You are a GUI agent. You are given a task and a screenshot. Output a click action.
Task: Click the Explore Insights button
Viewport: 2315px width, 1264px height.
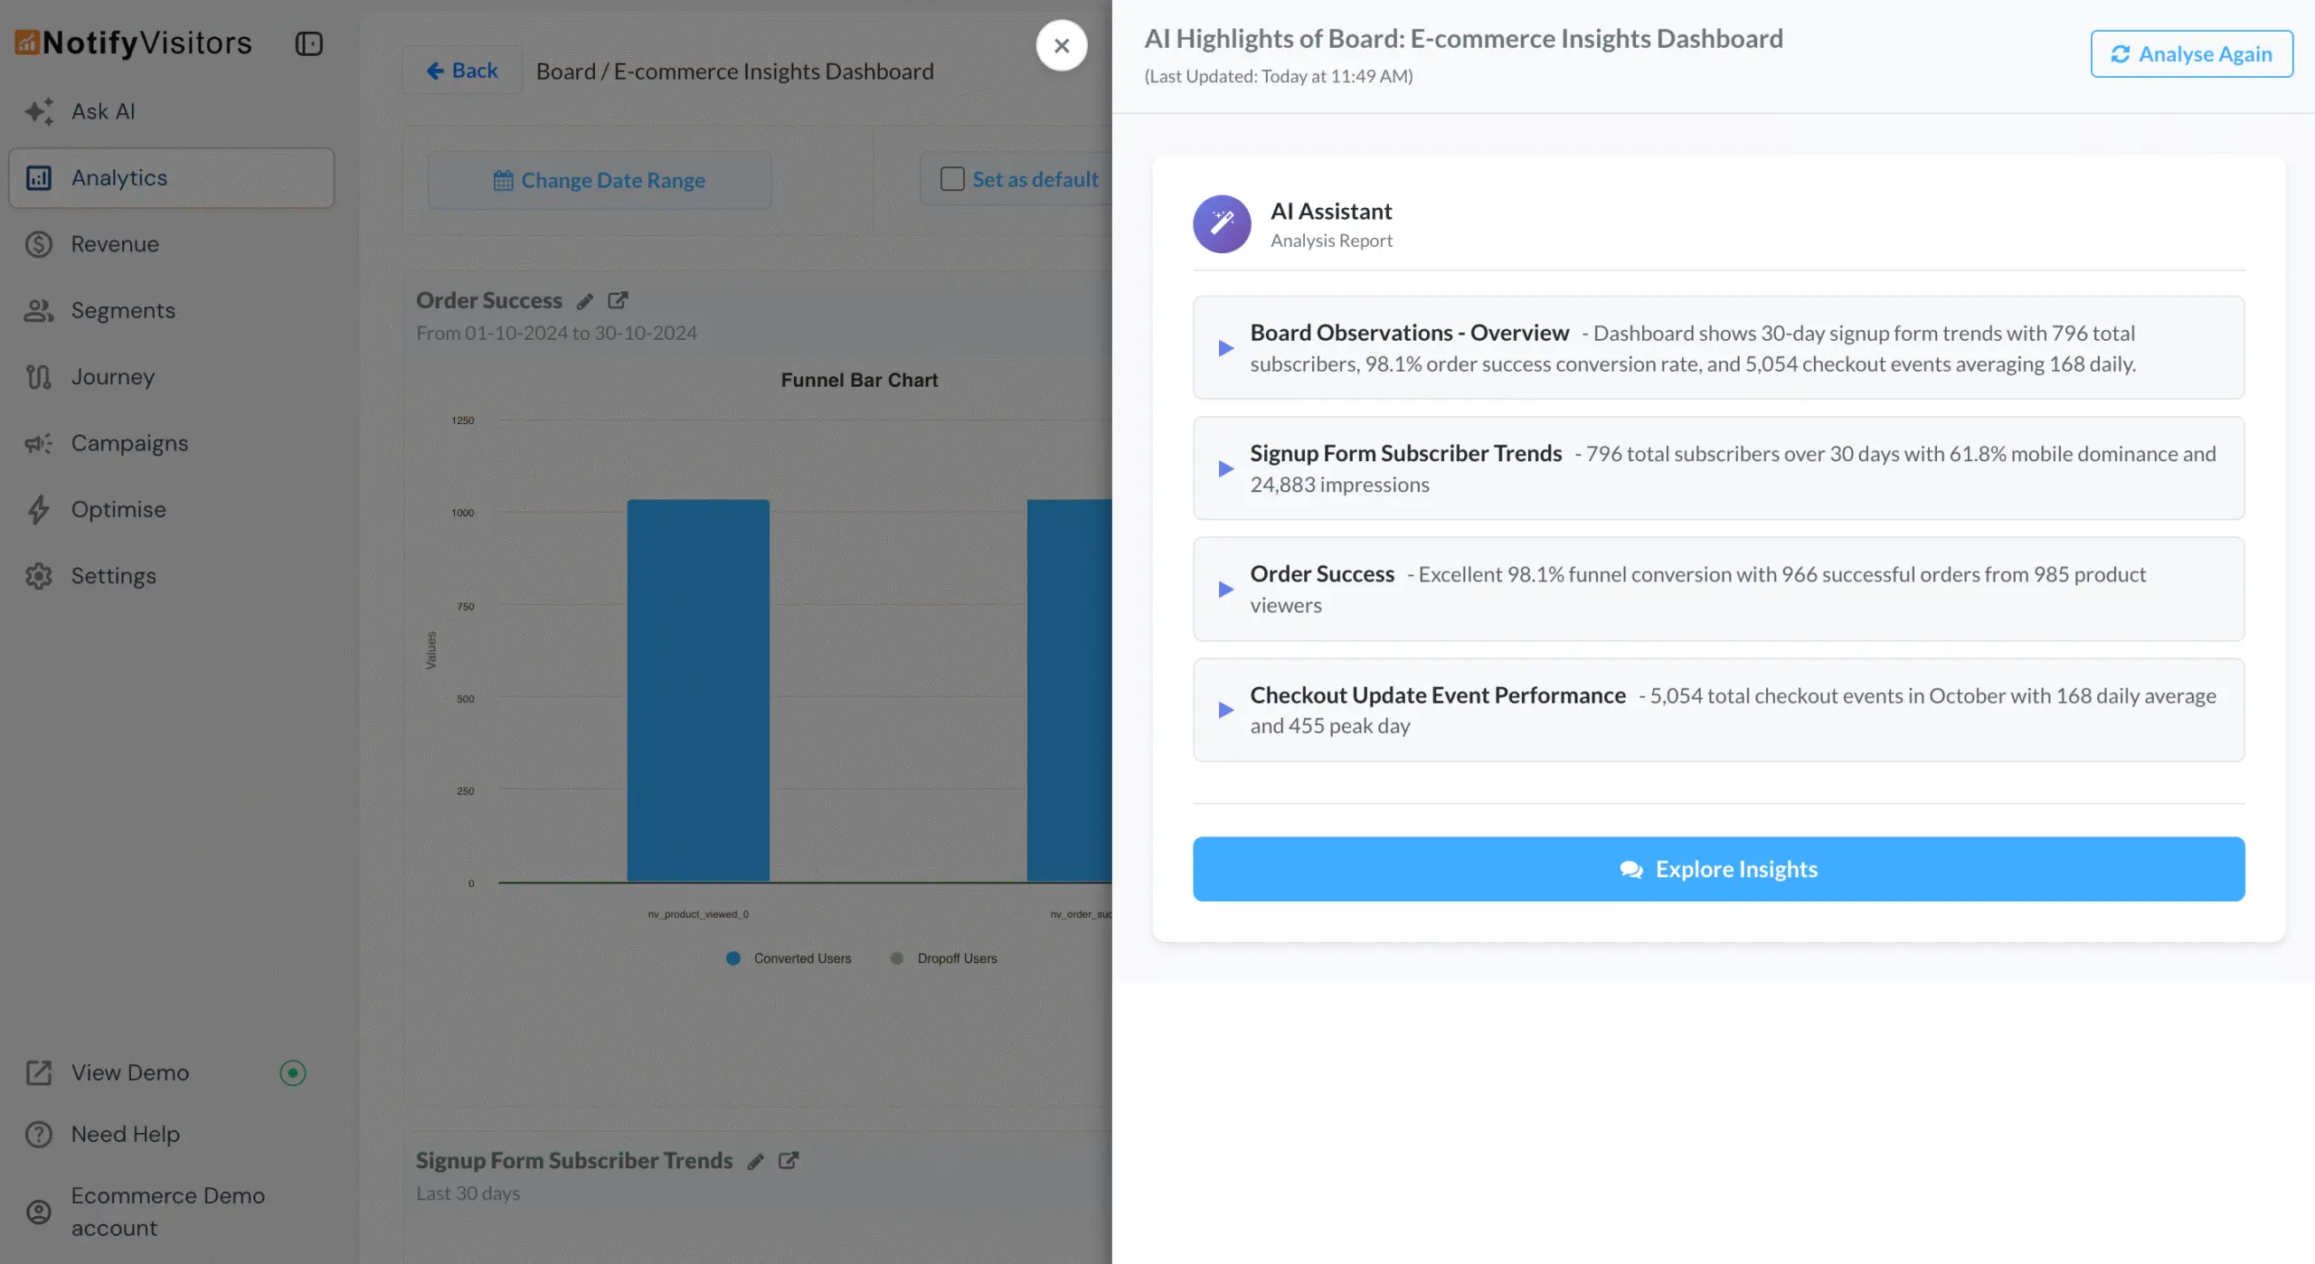(1717, 869)
